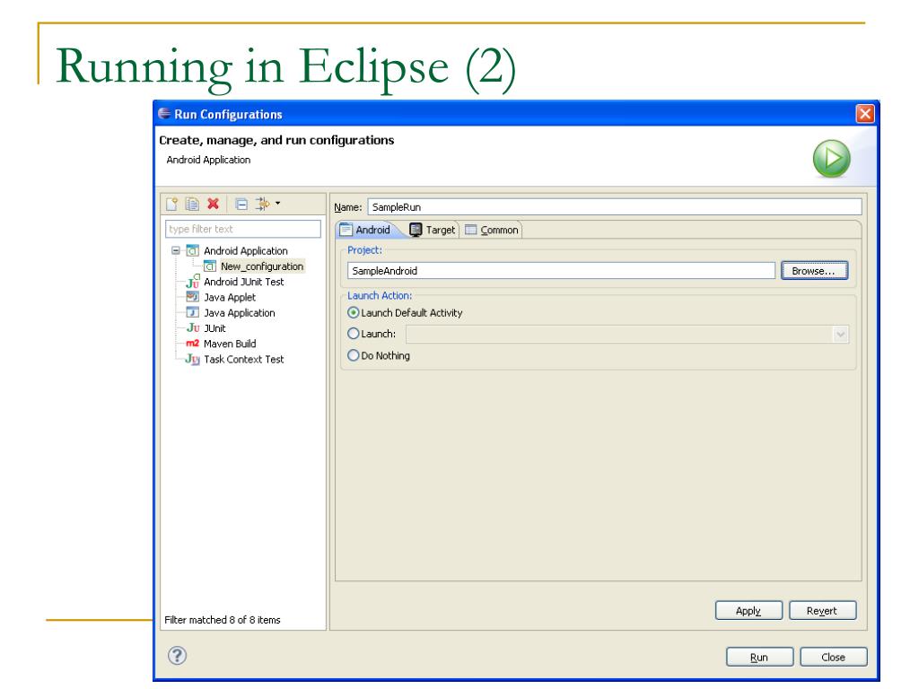Switch to the Common tab
The height and width of the screenshot is (689, 919).
tap(492, 230)
